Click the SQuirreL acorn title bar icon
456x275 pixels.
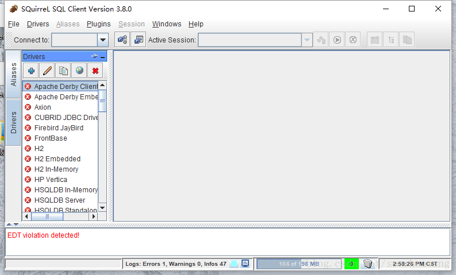[x=13, y=9]
